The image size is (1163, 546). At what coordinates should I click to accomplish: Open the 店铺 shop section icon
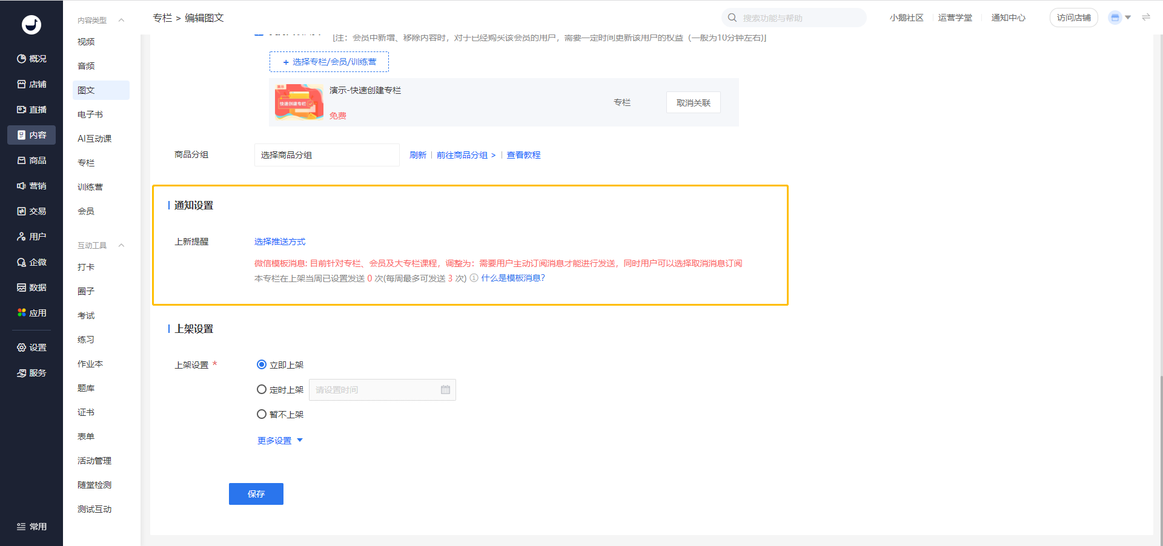[x=22, y=84]
